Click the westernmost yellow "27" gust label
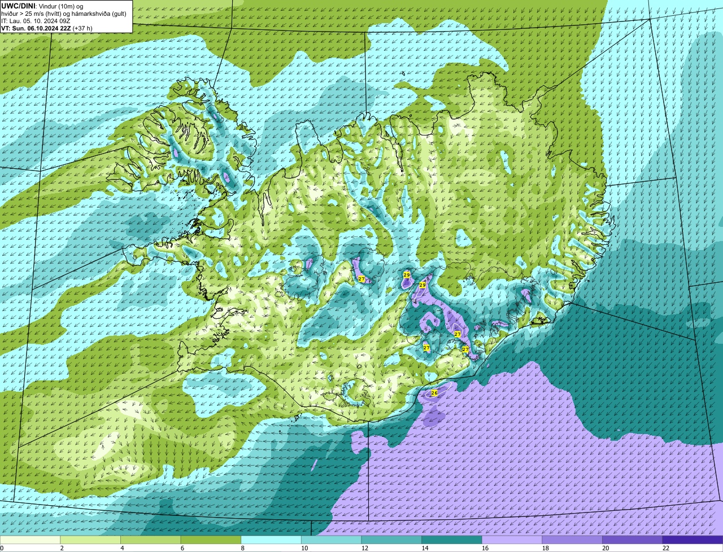 click(x=361, y=279)
